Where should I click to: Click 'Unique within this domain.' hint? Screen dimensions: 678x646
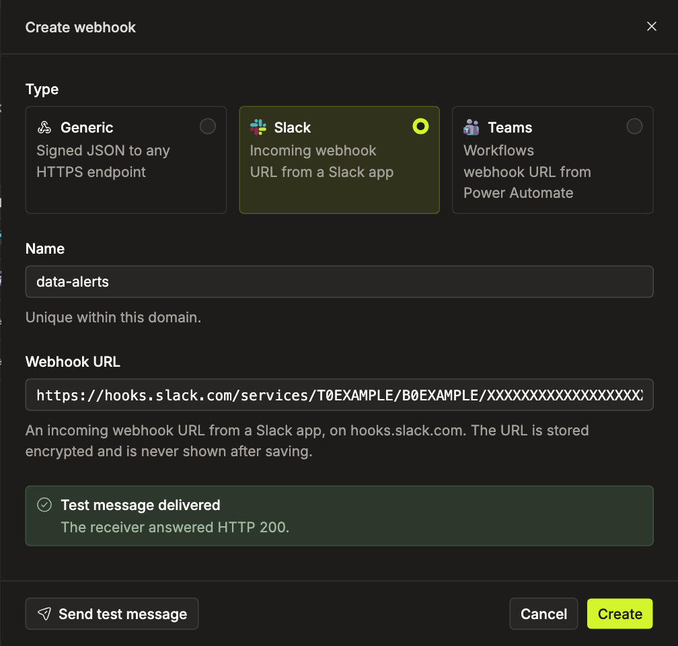click(x=113, y=317)
